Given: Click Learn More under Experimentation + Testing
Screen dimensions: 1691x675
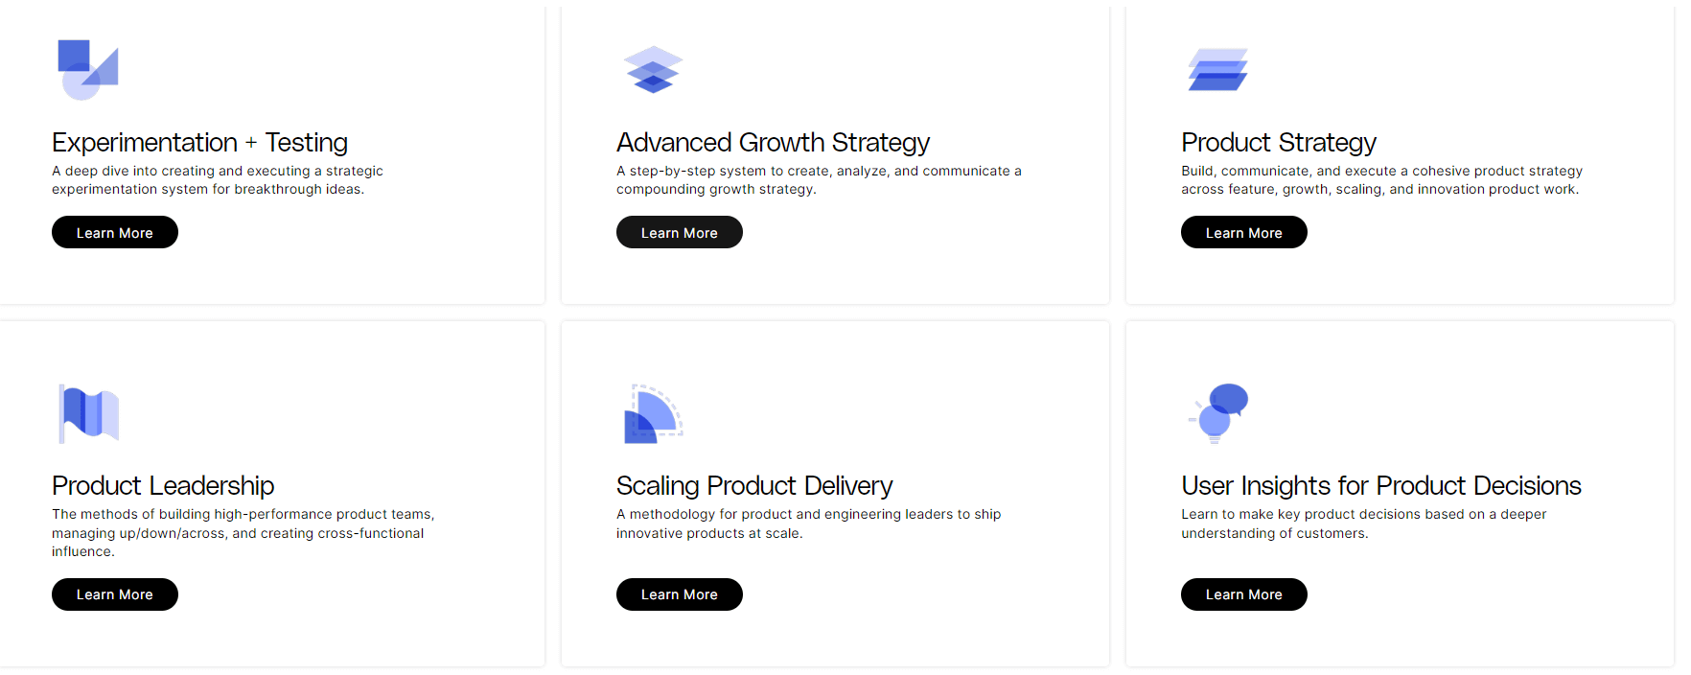Looking at the screenshot, I should 114,232.
